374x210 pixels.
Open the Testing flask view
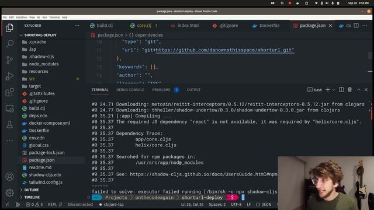pyautogui.click(x=9, y=124)
